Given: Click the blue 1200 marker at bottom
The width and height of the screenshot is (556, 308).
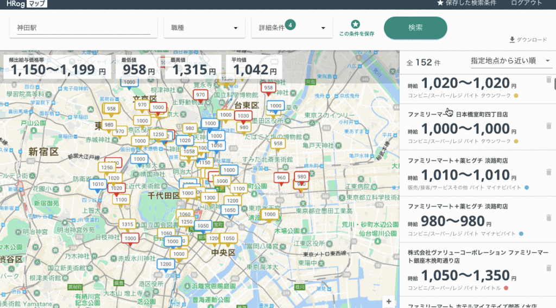Looking at the screenshot, I should coord(166,264).
